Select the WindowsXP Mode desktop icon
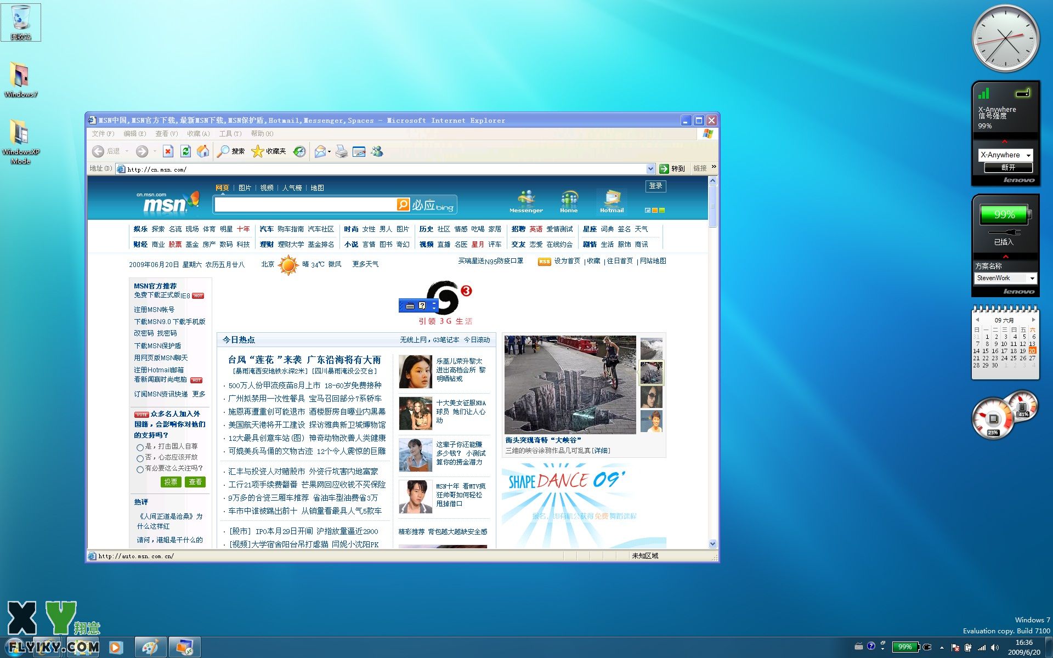The image size is (1053, 658). point(20,142)
